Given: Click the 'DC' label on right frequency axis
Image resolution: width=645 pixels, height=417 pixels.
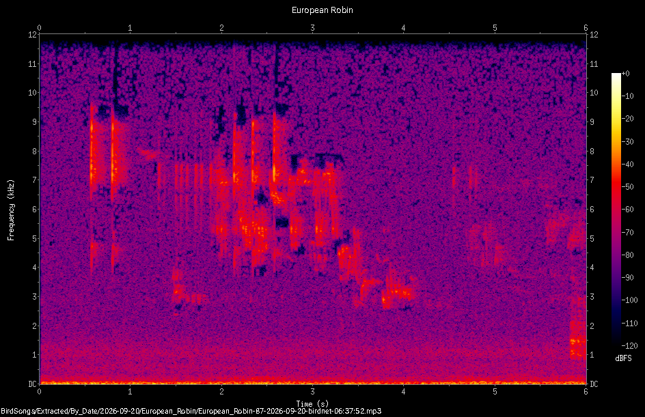Looking at the screenshot, I should point(594,384).
